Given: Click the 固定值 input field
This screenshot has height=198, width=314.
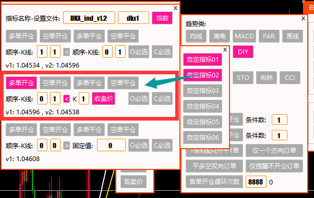Looking at the screenshot, I should pos(111,146).
